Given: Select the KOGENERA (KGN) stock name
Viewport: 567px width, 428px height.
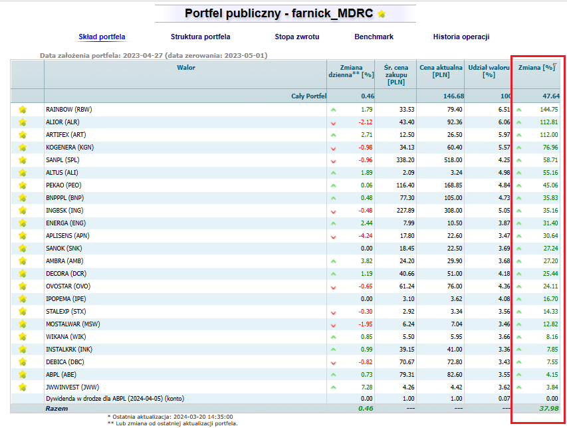Looking at the screenshot, I should tap(70, 148).
